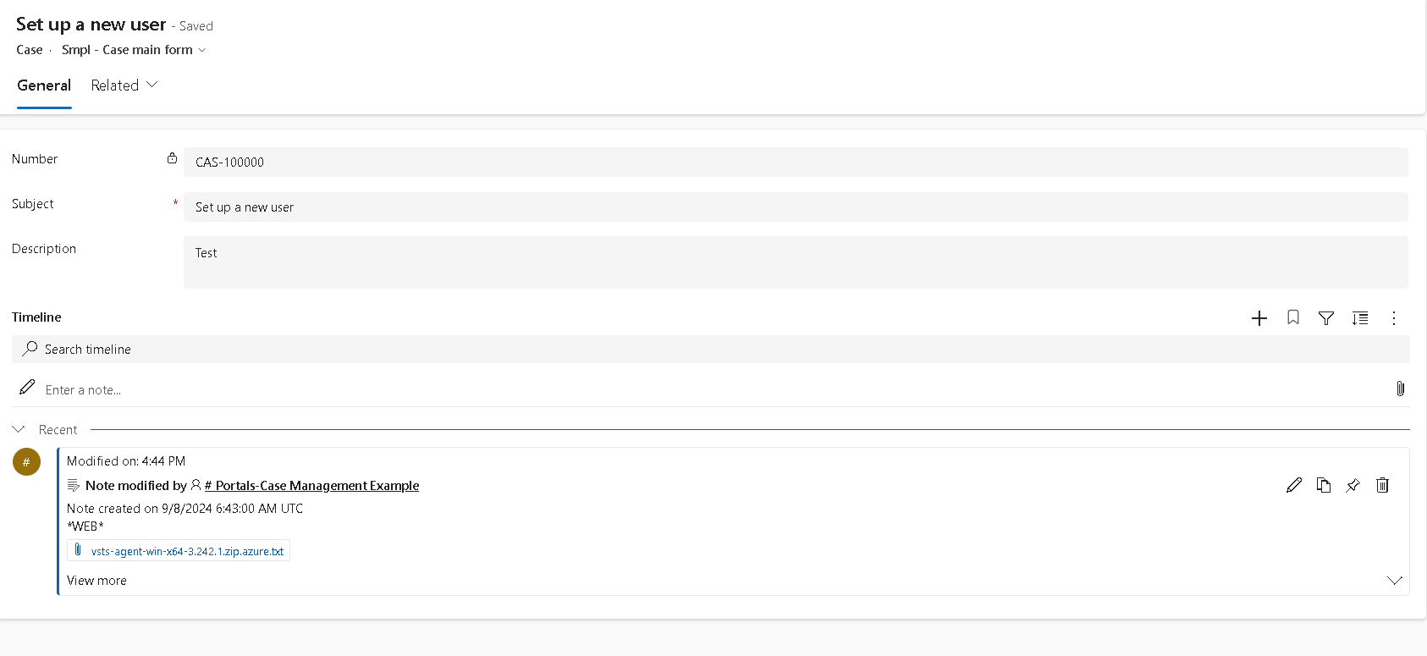The height and width of the screenshot is (656, 1427).
Task: Expand View more on the note
Action: [96, 580]
